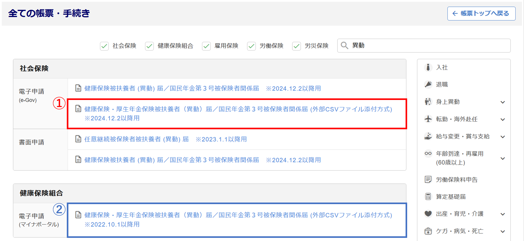Click document icon of 外部CSV form ※2024.12.2以降用

click(x=78, y=109)
